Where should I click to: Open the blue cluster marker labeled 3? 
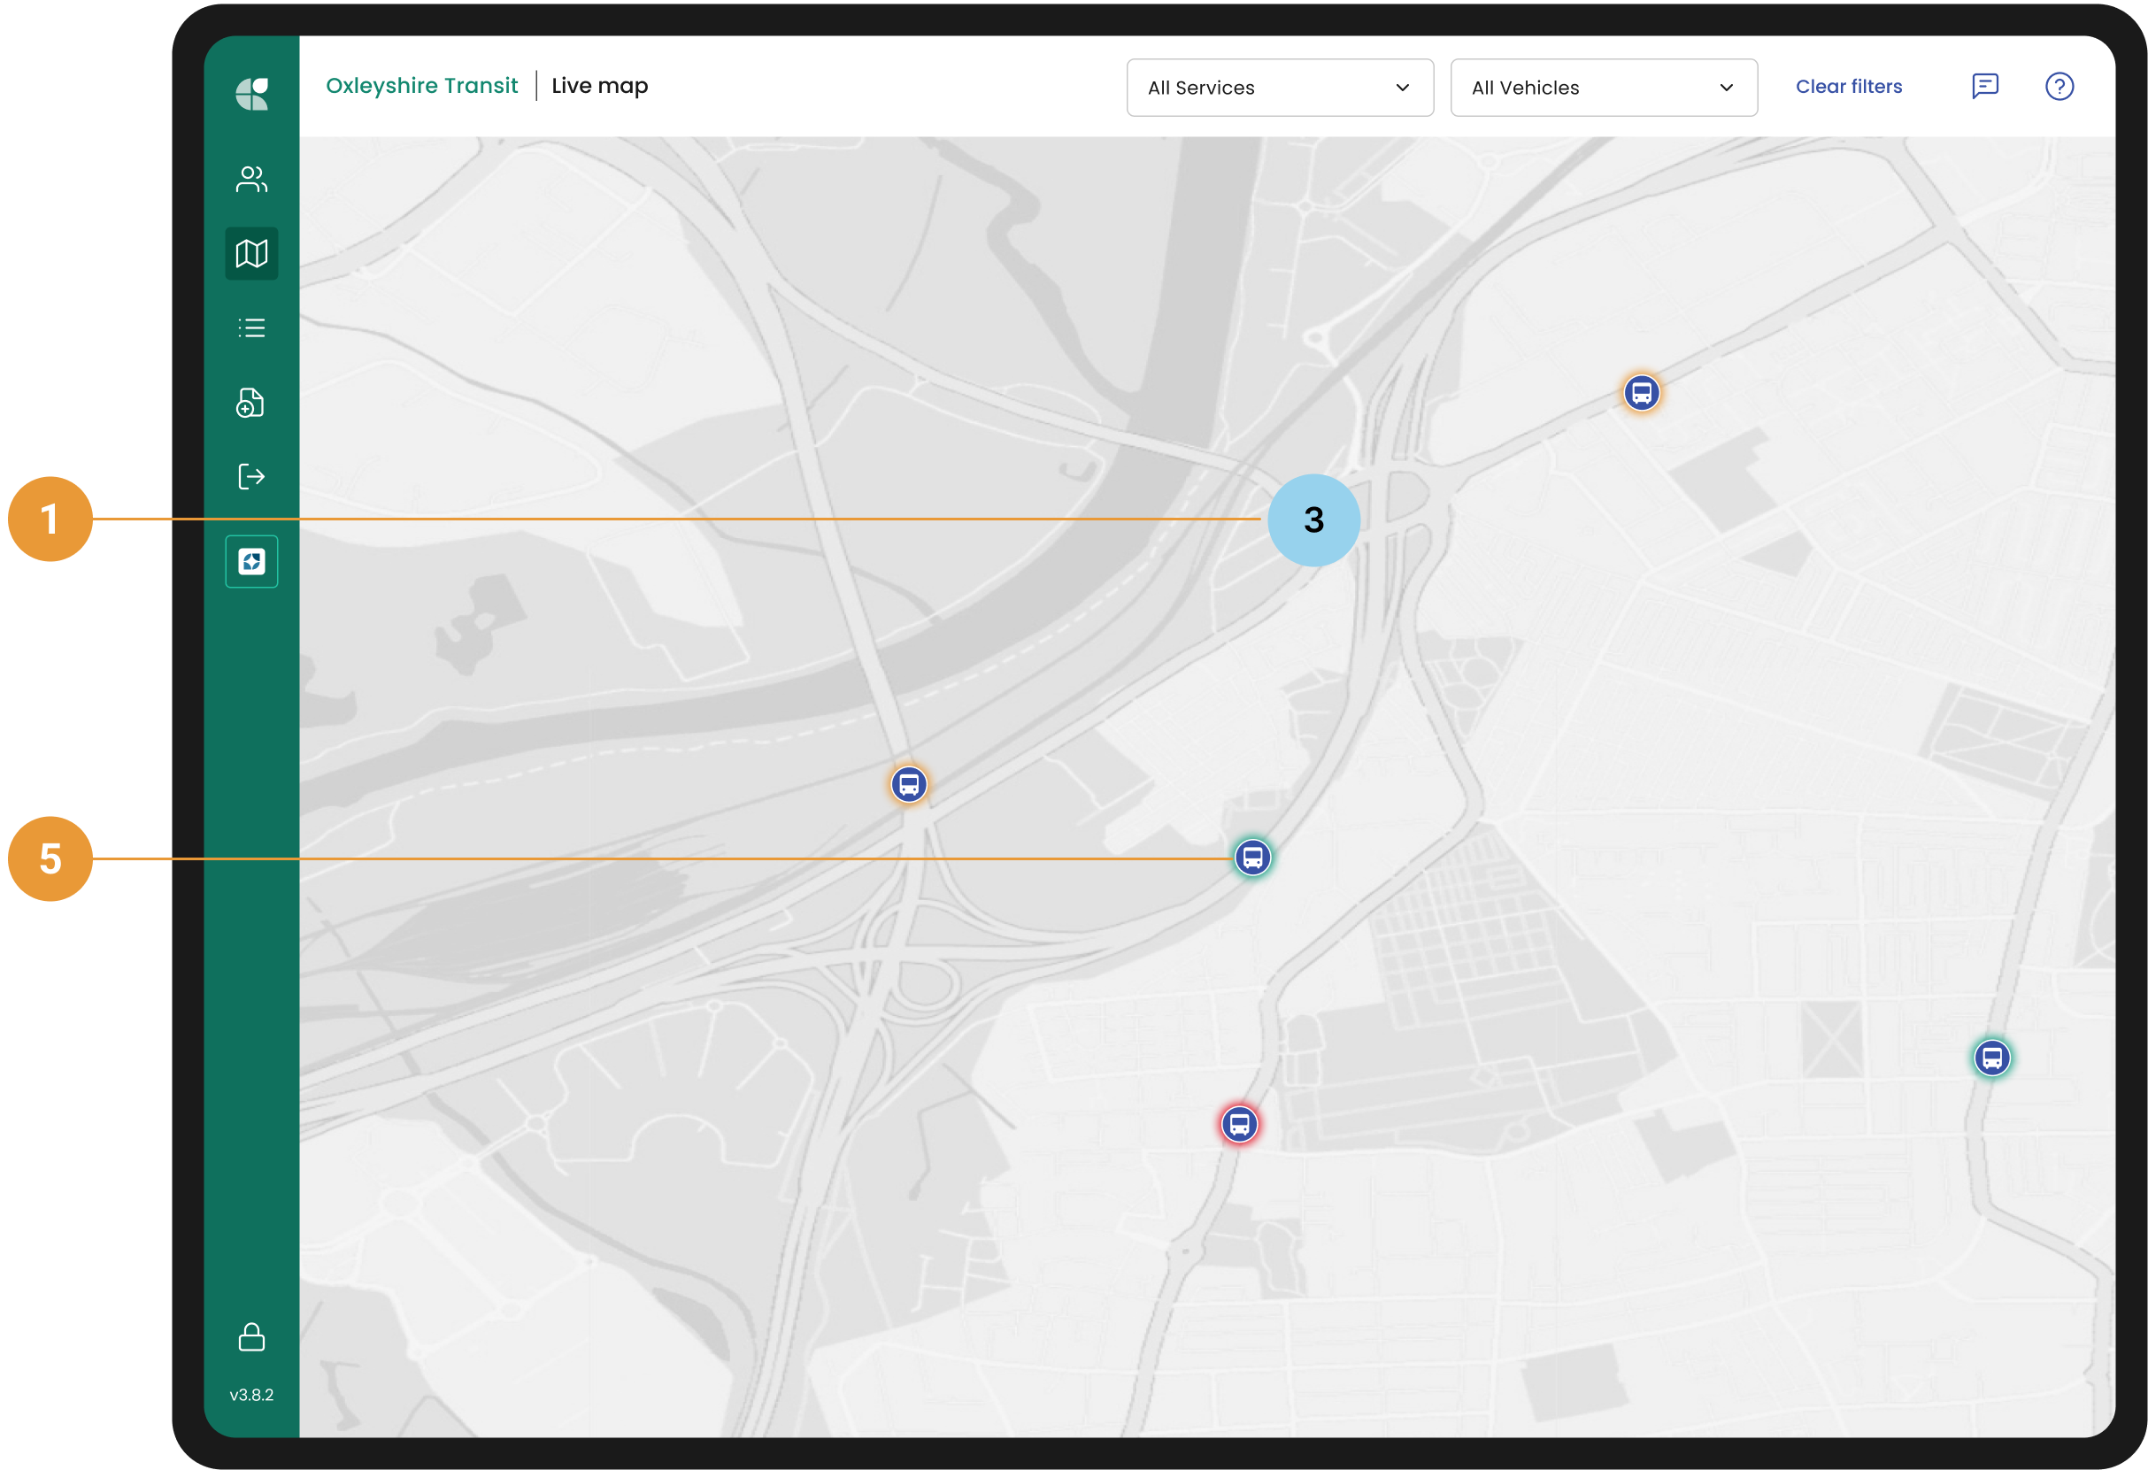(1313, 520)
